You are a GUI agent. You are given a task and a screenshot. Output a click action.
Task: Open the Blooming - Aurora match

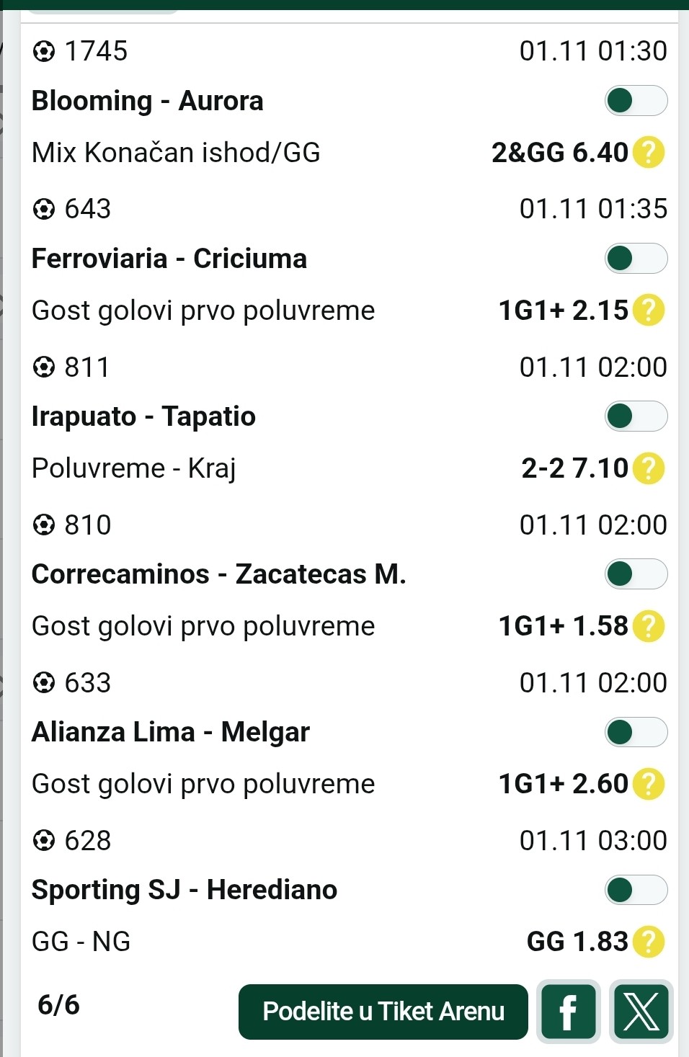[x=148, y=101]
